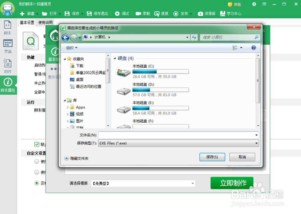Screen dimensions: 301x214
Task: Collapse the 收藏夹 tree node
Action: (x=65, y=59)
